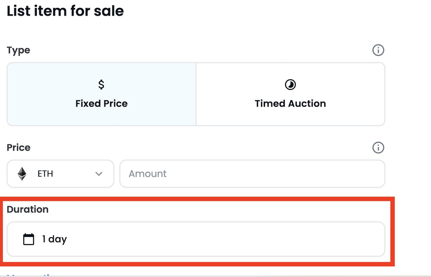Click the ETH currency text
The height and width of the screenshot is (277, 431).
pos(45,174)
